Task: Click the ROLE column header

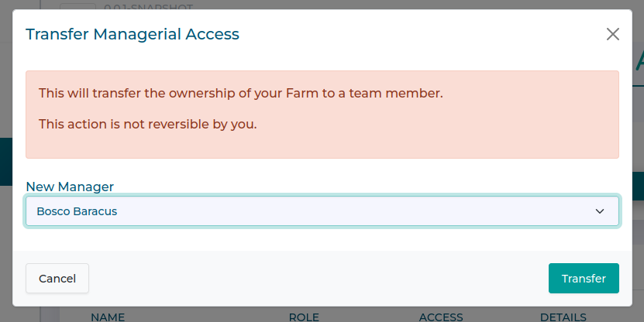Action: (x=303, y=317)
